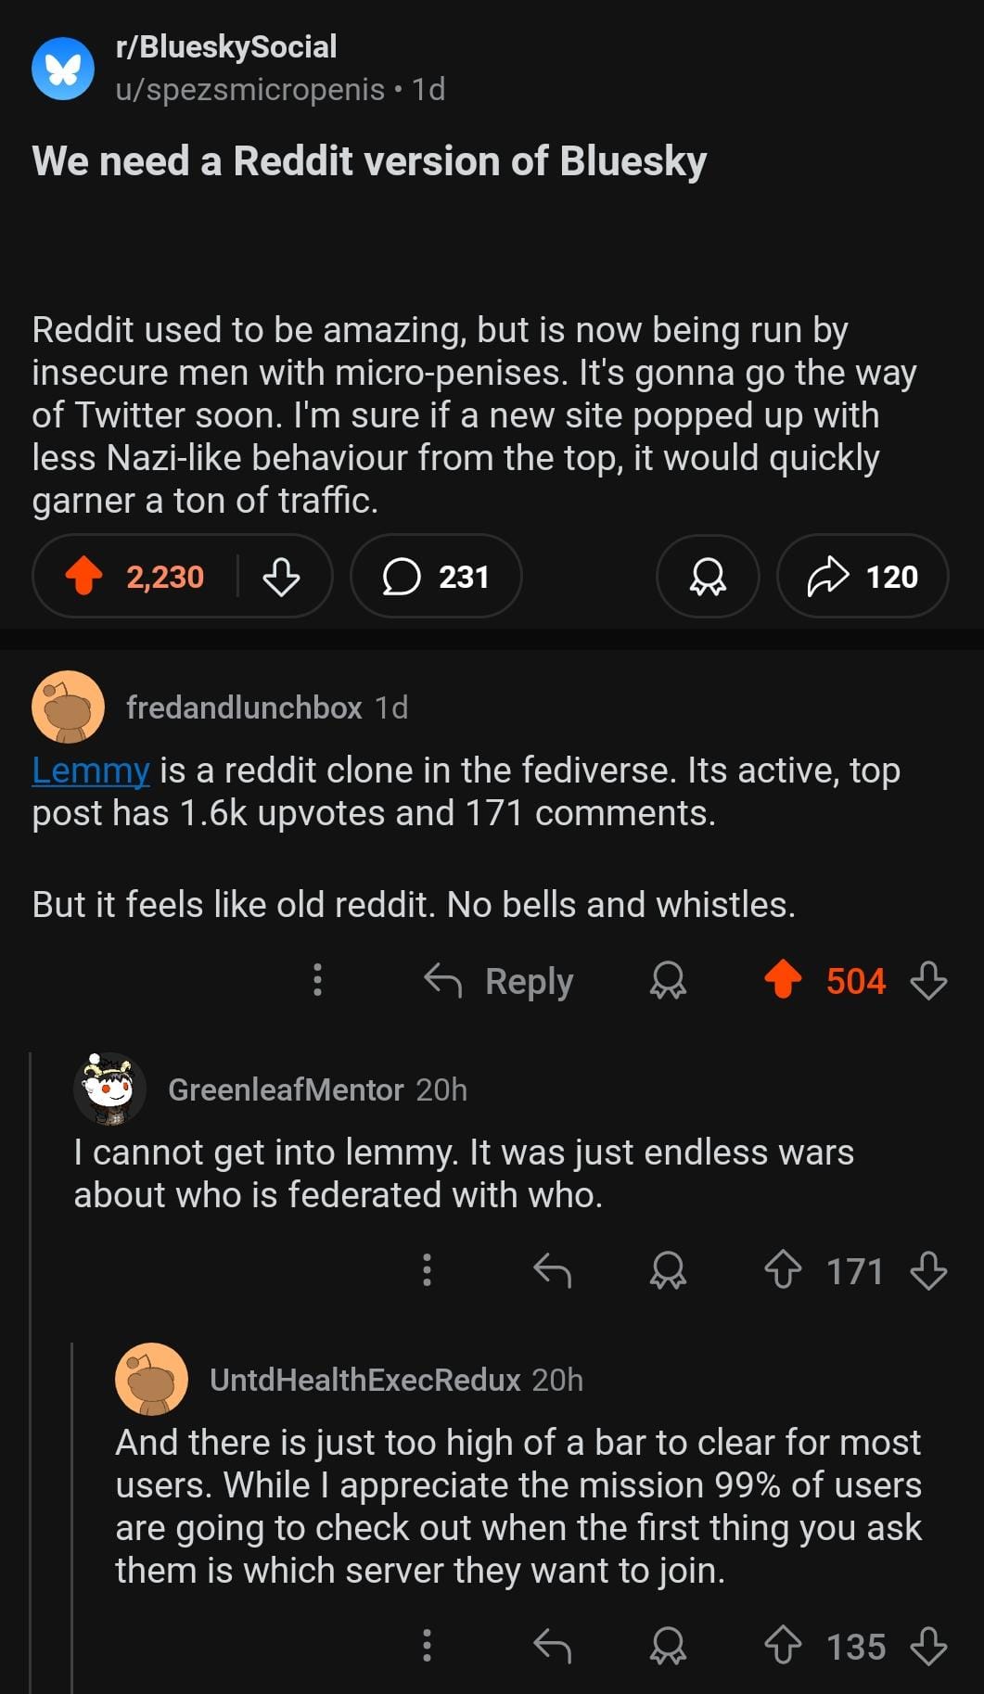Award fredandlunchbox's comment
Screen dimensions: 984x1694
[668, 980]
